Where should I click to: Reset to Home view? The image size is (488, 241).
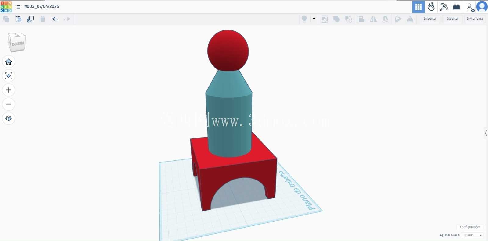pyautogui.click(x=9, y=62)
